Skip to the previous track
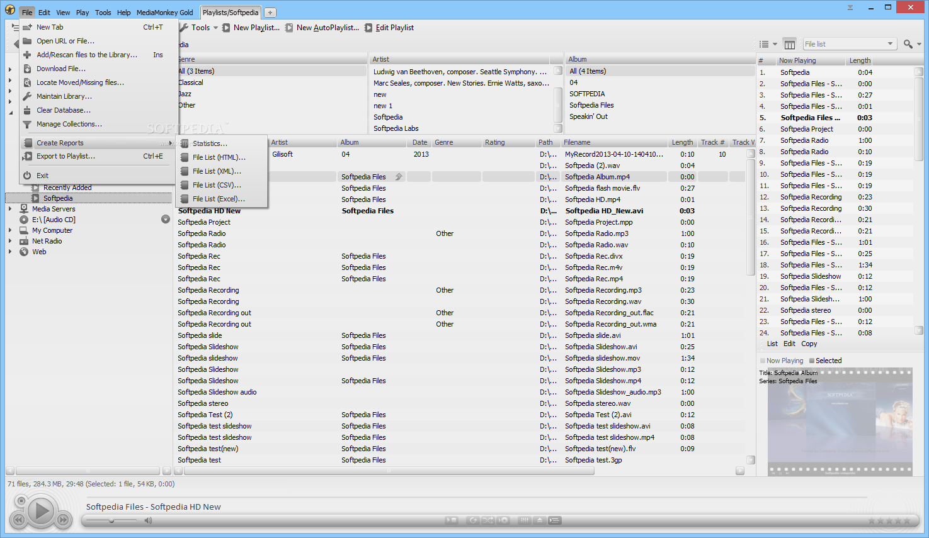 click(19, 520)
